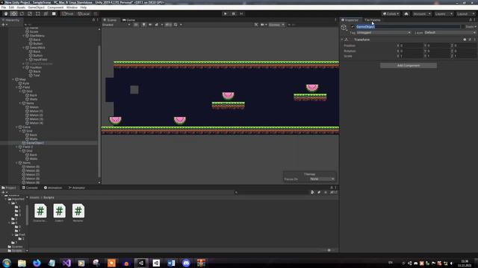Toggle 2D view mode in Scene

tap(136, 25)
